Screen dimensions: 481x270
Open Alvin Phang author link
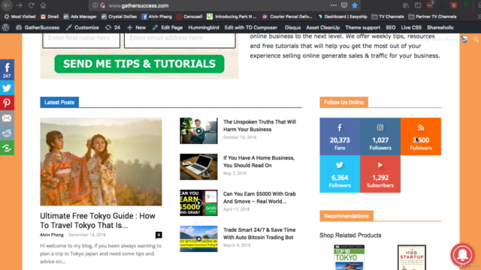(x=52, y=235)
